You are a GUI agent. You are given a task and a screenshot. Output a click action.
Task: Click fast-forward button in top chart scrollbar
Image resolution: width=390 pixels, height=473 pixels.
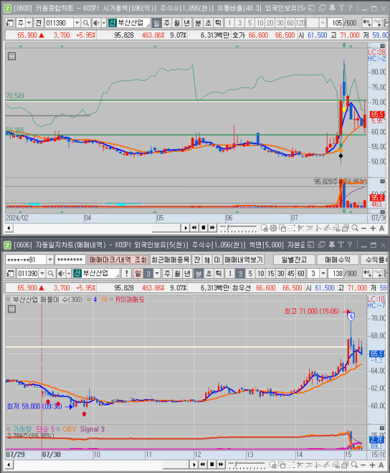click(212, 228)
